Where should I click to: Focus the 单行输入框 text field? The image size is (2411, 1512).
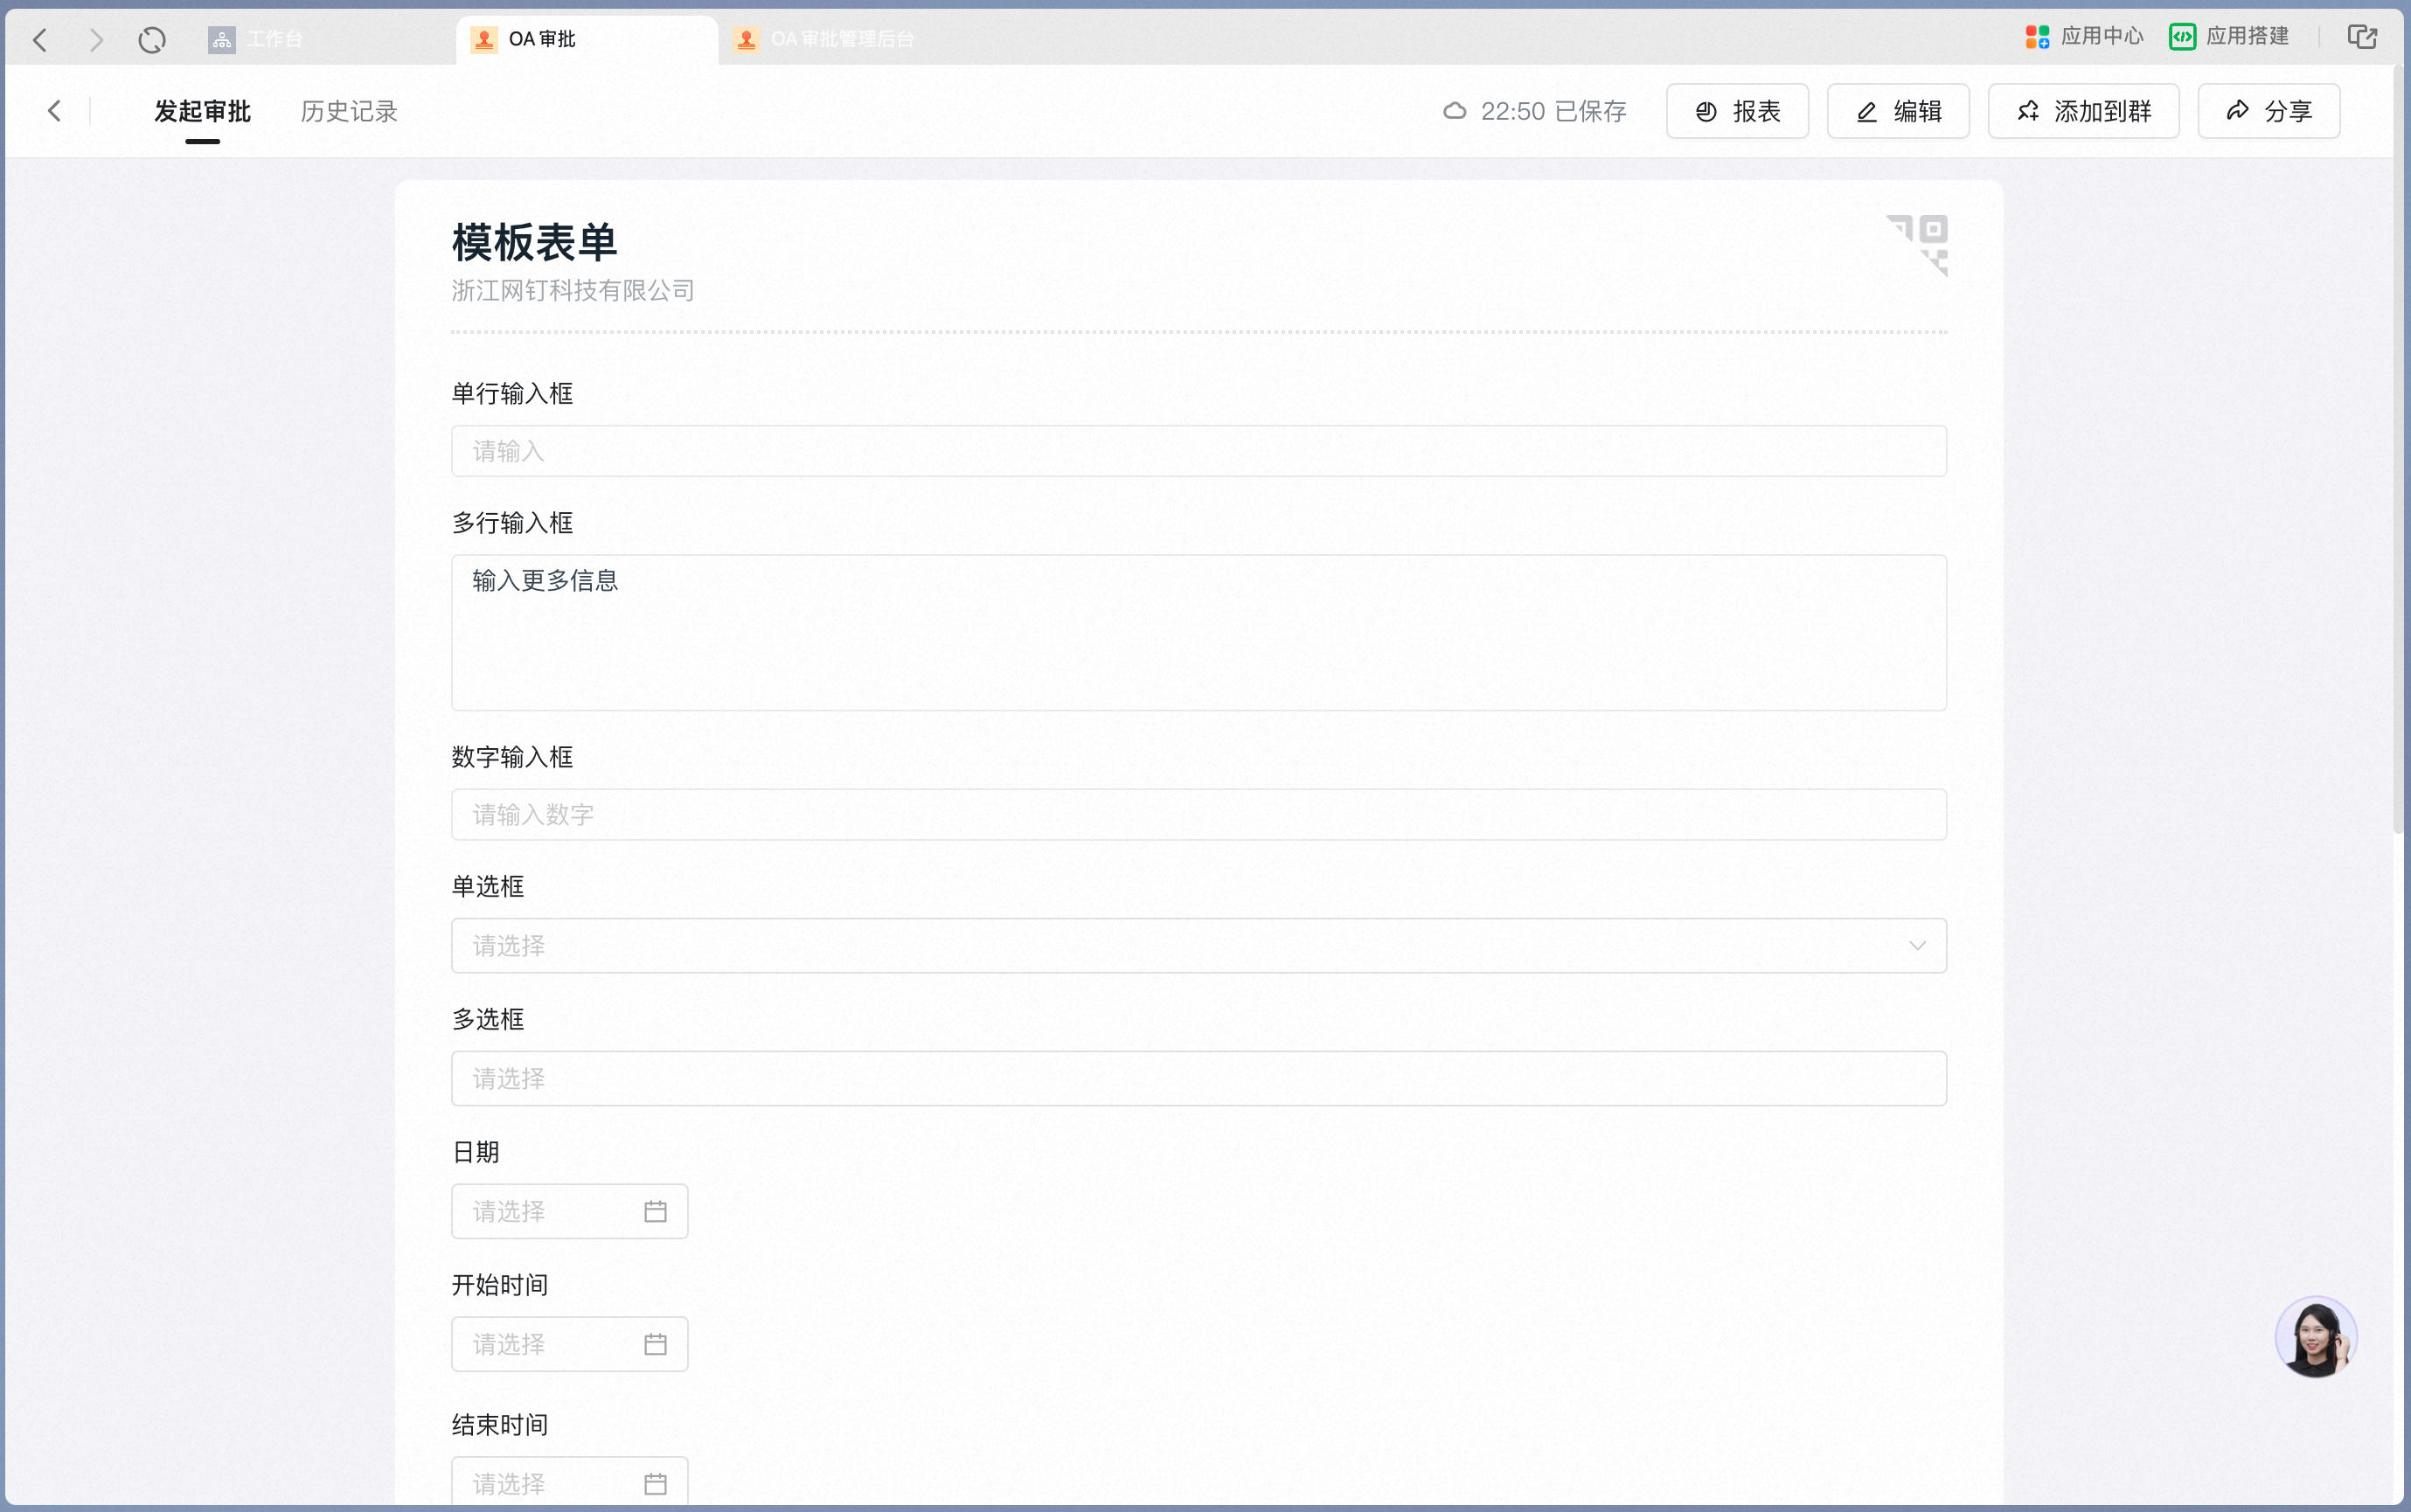pyautogui.click(x=1198, y=451)
